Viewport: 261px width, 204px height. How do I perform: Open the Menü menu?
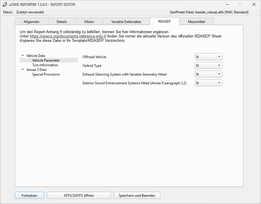8,12
